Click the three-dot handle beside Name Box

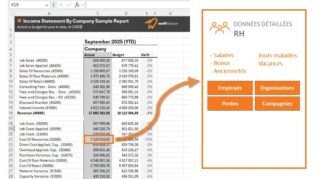[x=54, y=5]
